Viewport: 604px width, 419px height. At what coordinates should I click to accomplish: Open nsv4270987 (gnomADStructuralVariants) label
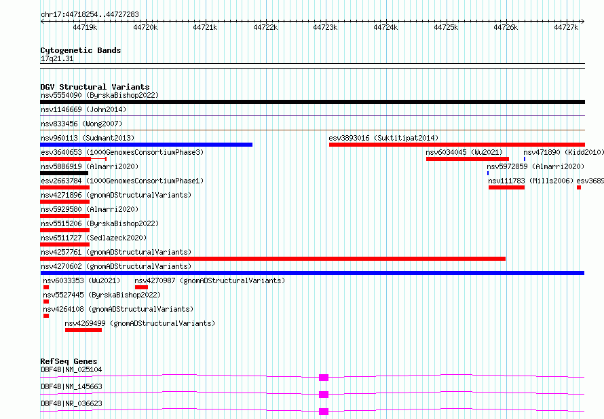click(210, 280)
